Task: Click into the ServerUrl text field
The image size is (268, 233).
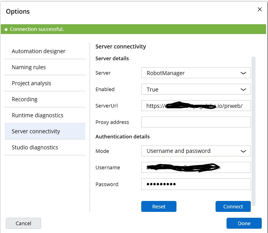Action: pos(196,106)
